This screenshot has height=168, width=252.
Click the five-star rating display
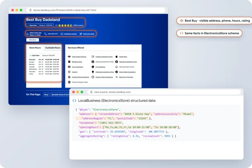65,25
